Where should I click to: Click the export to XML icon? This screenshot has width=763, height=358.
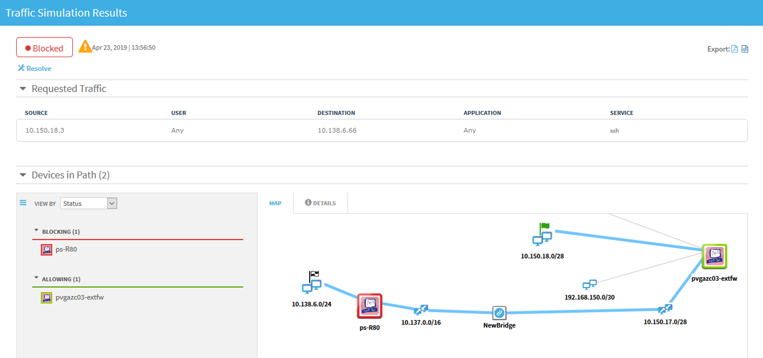(745, 49)
